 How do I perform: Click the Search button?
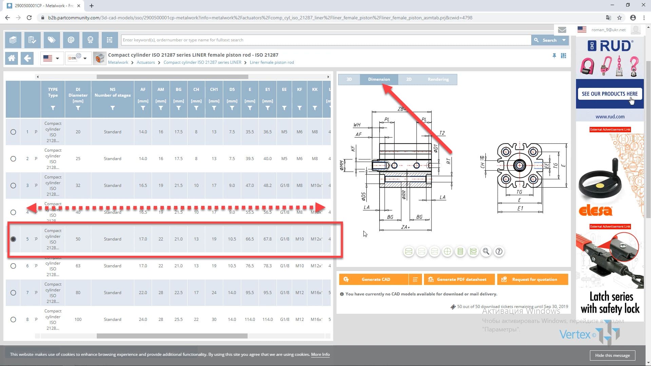point(545,40)
